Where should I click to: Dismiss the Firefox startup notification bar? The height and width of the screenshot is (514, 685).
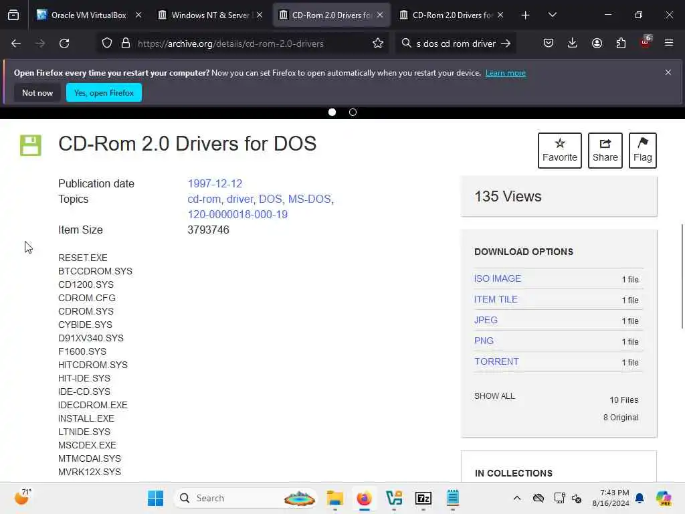(668, 72)
